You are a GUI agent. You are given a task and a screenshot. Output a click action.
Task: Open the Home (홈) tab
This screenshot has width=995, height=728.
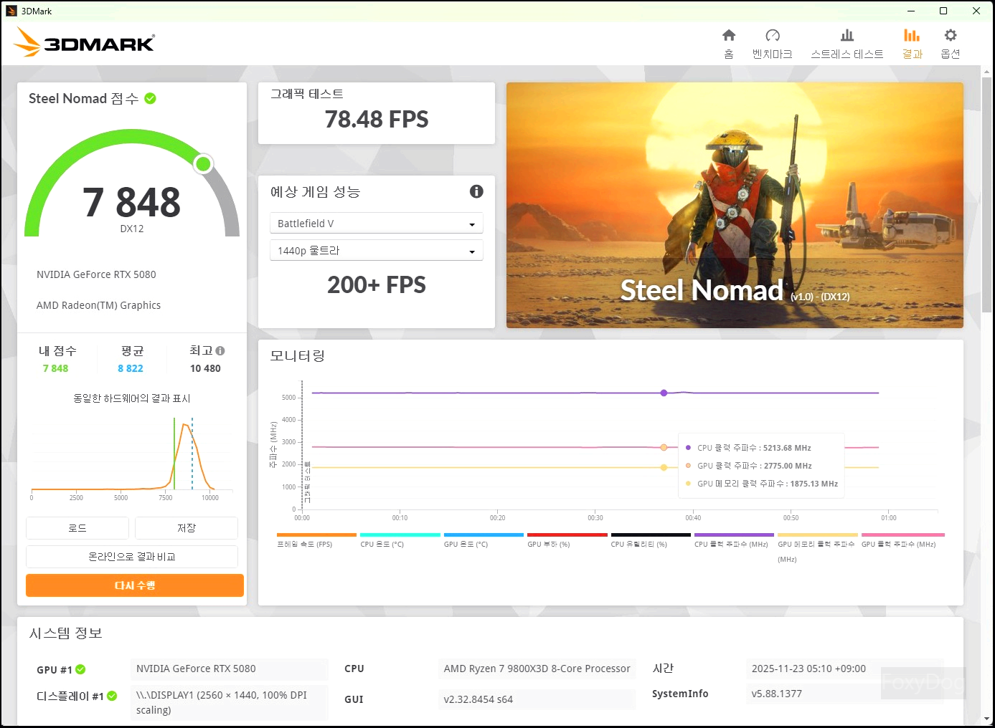click(729, 44)
